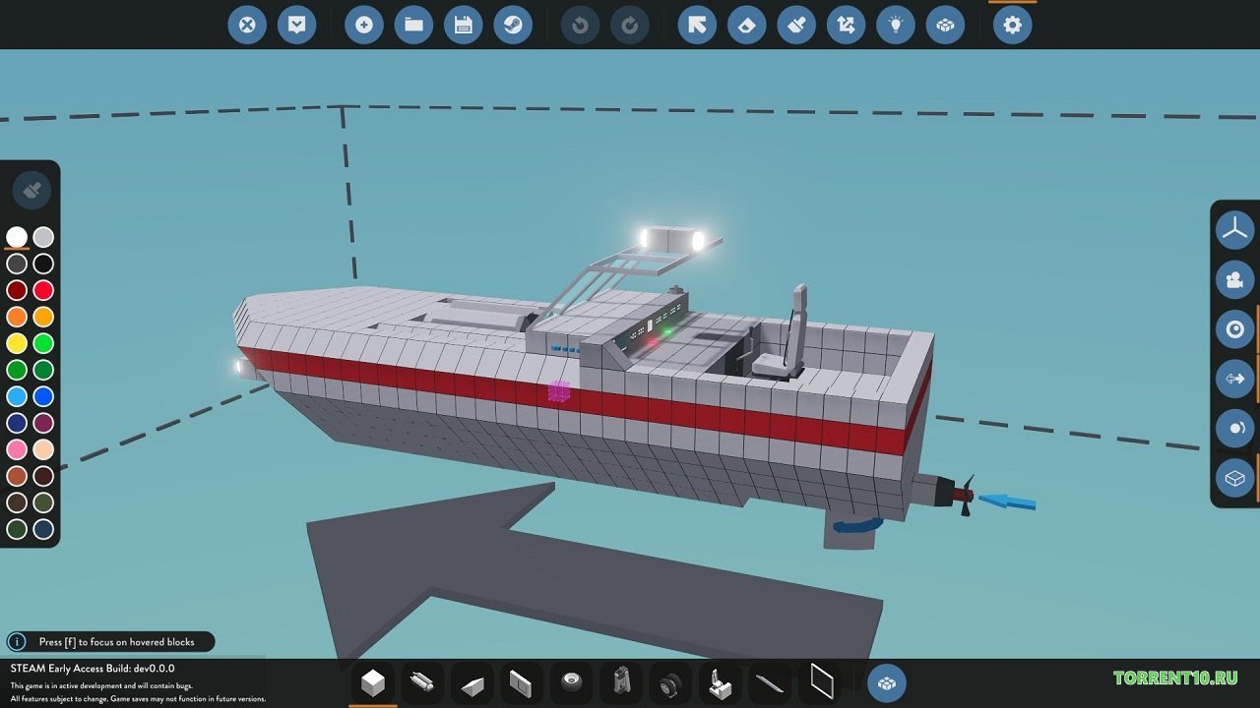Select the wedge block from the hotbar
This screenshot has width=1260, height=708.
tap(472, 681)
